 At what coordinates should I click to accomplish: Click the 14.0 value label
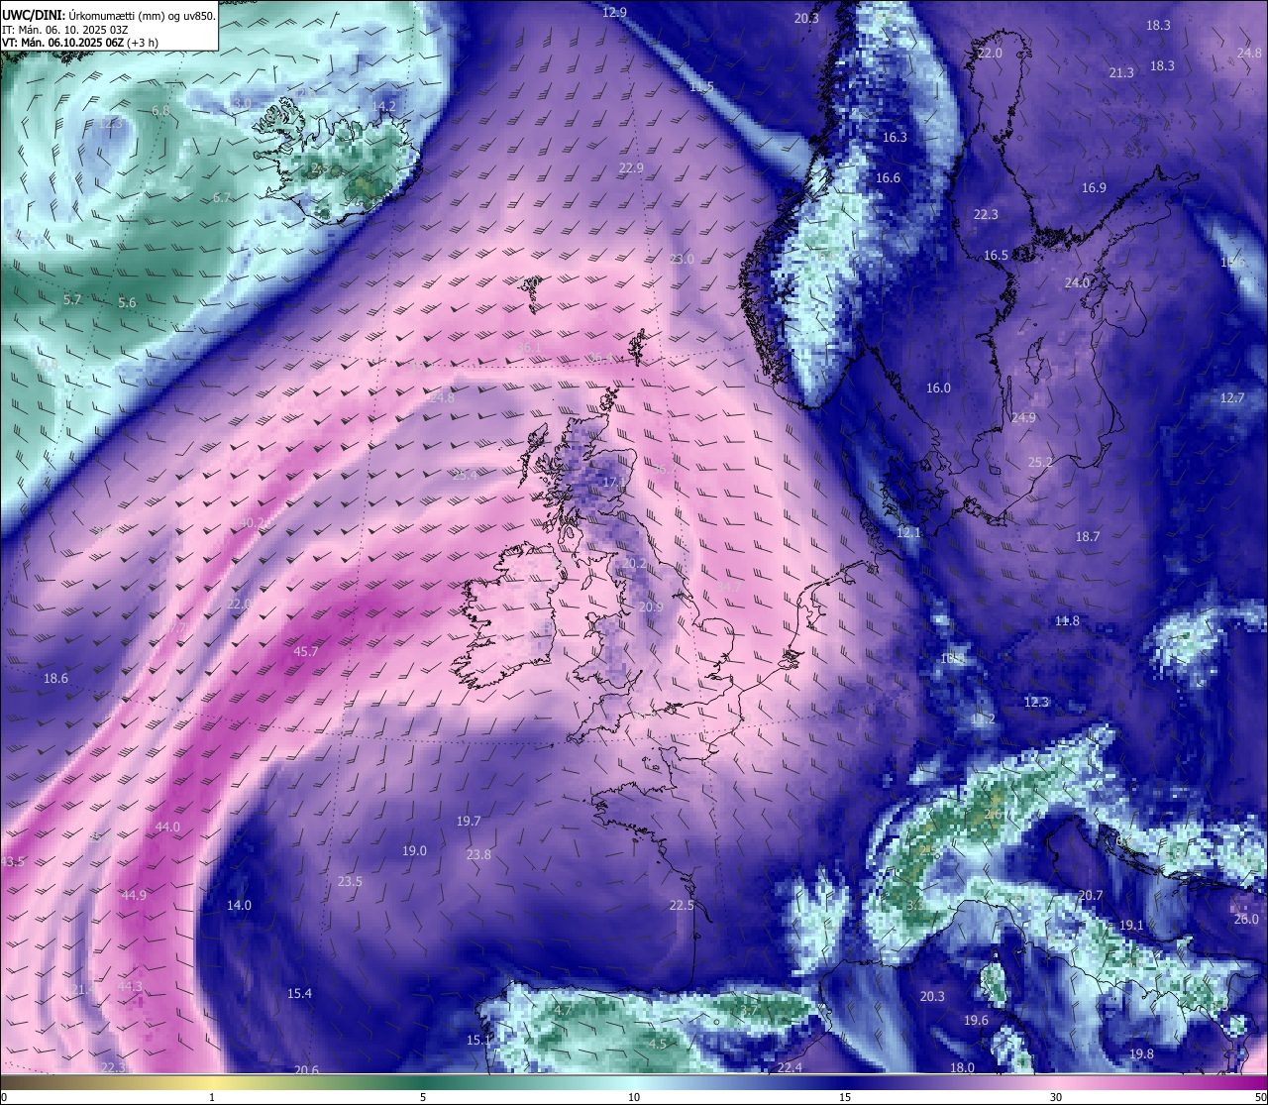[239, 906]
